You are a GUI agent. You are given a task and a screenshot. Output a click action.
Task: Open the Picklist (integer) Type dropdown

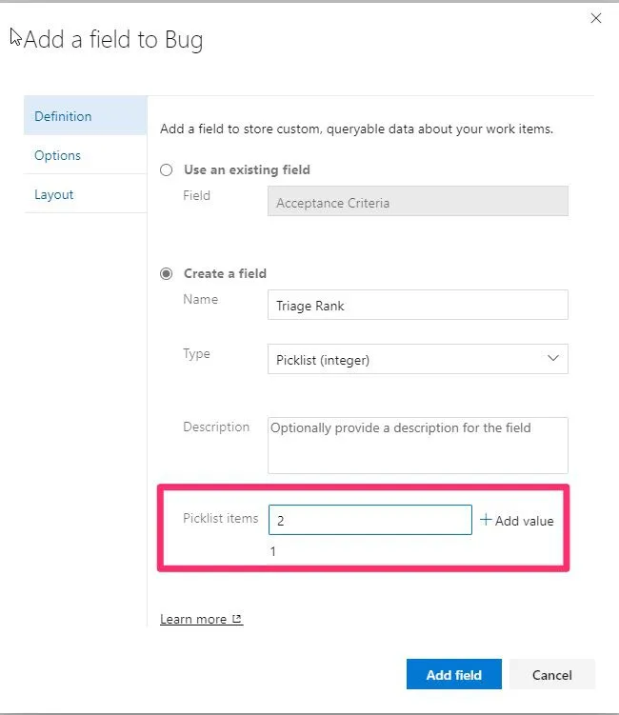coord(417,359)
